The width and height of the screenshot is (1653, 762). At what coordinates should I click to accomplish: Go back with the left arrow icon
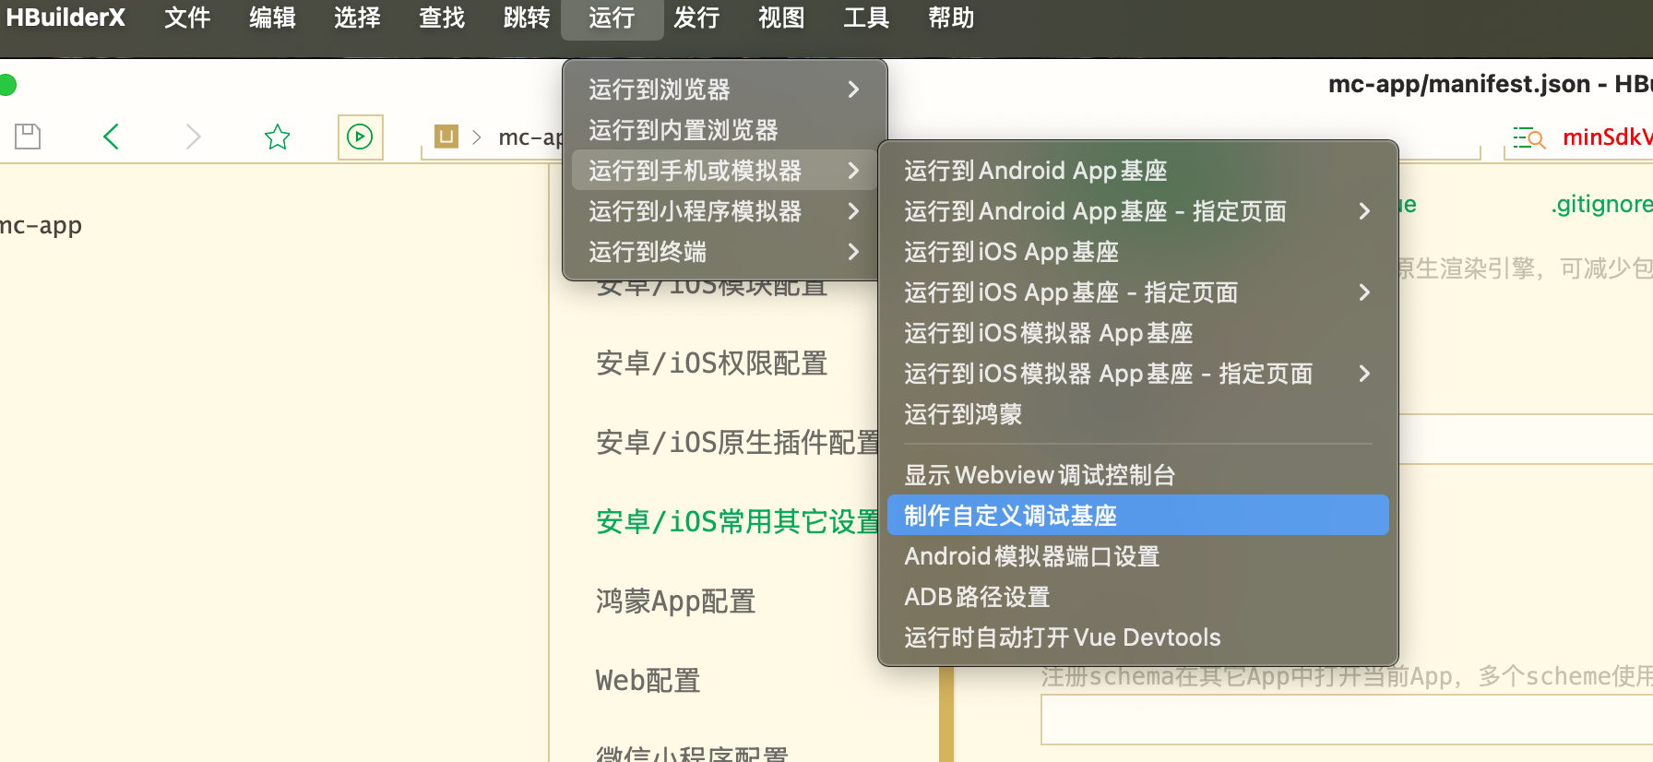pos(112,137)
